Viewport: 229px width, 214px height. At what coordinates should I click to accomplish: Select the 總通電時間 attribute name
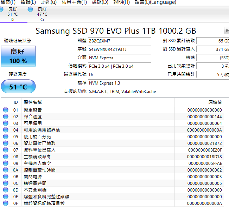[x=35, y=183]
